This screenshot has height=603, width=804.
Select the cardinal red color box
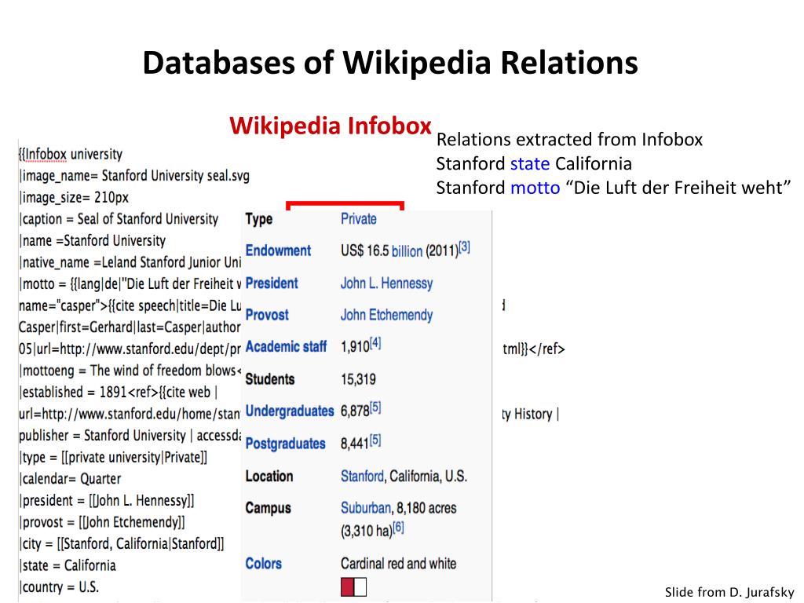click(x=348, y=587)
